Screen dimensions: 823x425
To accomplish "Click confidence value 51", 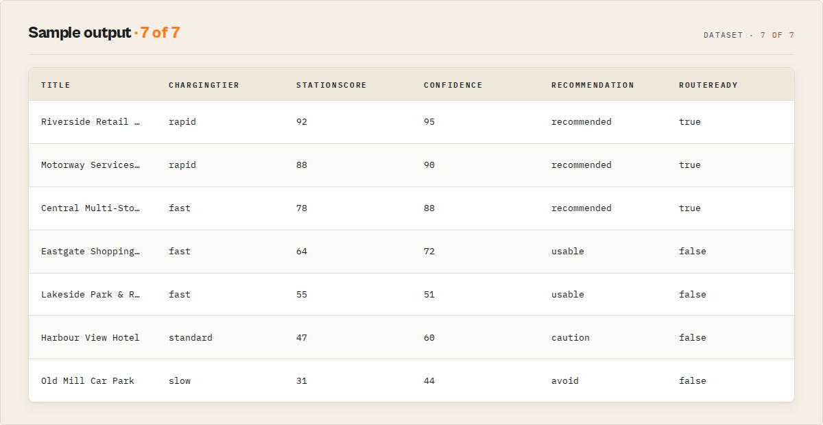I will pos(429,295).
